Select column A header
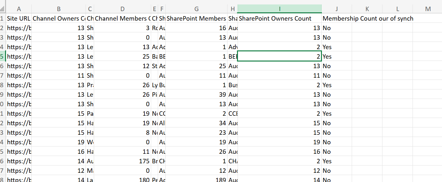The image size is (442, 182). click(19, 9)
